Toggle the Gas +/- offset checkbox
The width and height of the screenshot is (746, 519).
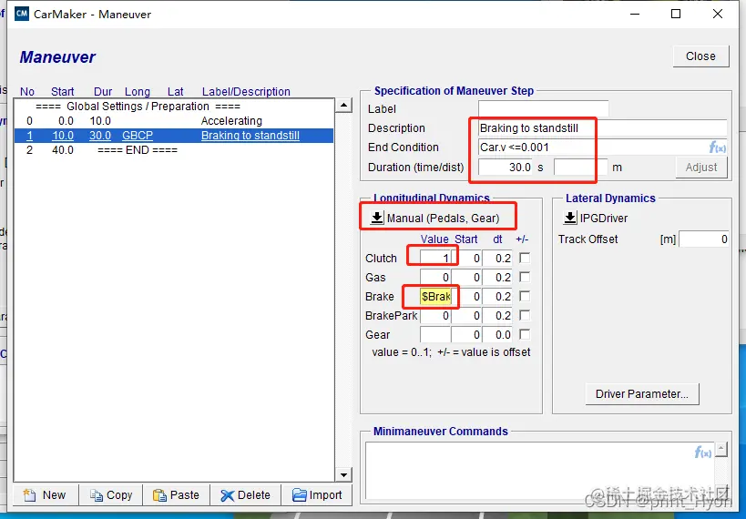pos(525,277)
